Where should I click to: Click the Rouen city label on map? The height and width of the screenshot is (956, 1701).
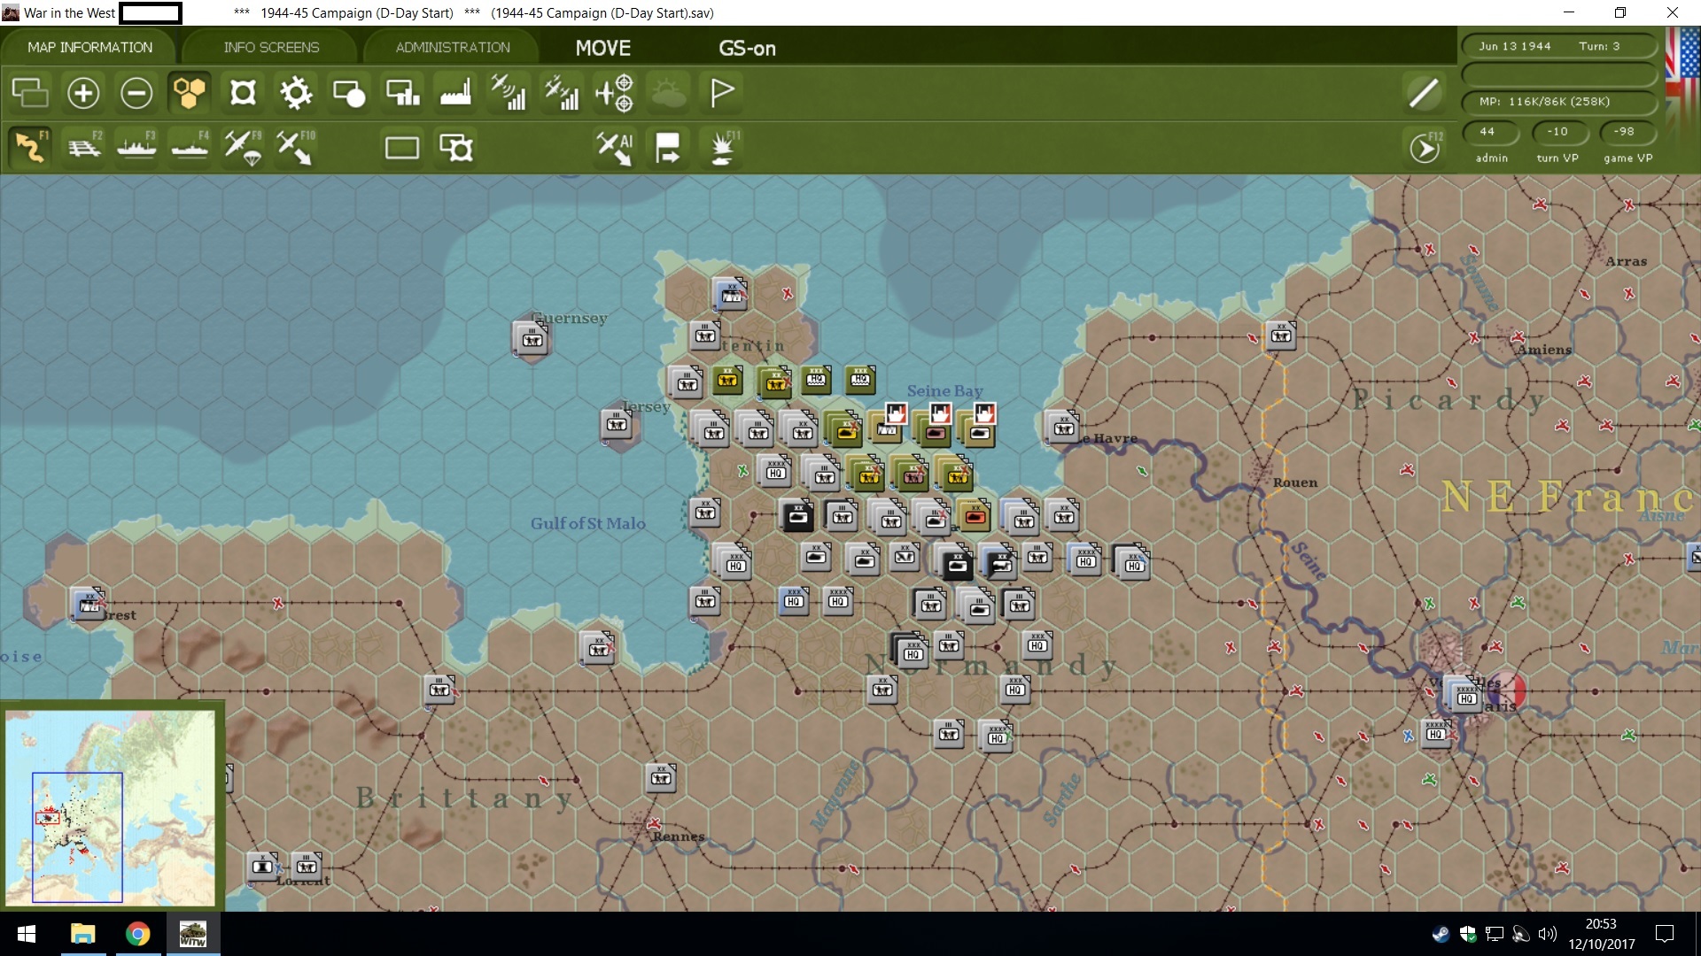[1295, 482]
